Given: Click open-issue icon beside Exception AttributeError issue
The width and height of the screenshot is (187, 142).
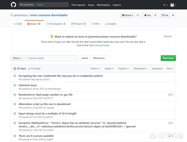Looking at the screenshot, I should pyautogui.click(x=15, y=123).
